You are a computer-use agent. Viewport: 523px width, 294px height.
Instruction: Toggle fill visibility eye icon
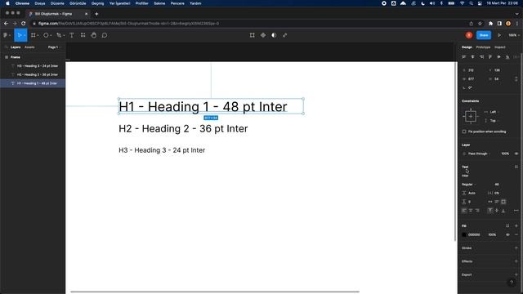[507, 234]
